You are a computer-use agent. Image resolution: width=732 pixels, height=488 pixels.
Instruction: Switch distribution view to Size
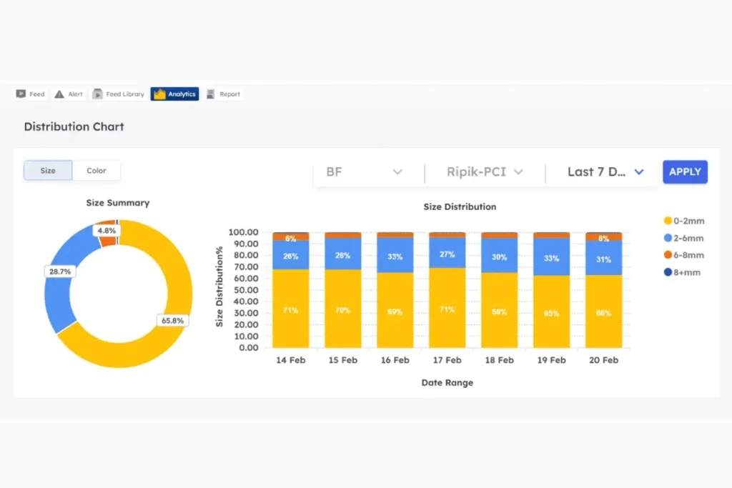(48, 171)
